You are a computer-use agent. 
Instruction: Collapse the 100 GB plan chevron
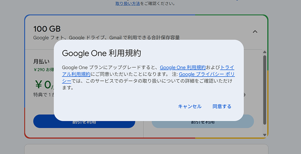coord(255,32)
